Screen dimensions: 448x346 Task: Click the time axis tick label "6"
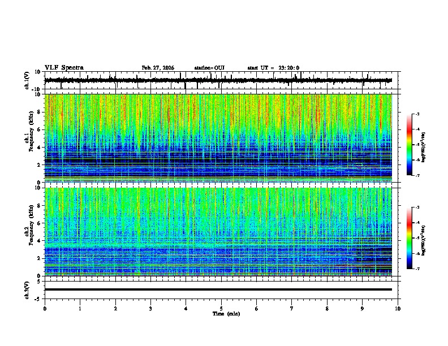(x=257, y=309)
